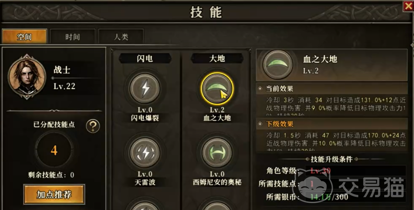
Task: Click the partially visible skill icon below 西姆尼安的奥秘
Action: [217, 206]
